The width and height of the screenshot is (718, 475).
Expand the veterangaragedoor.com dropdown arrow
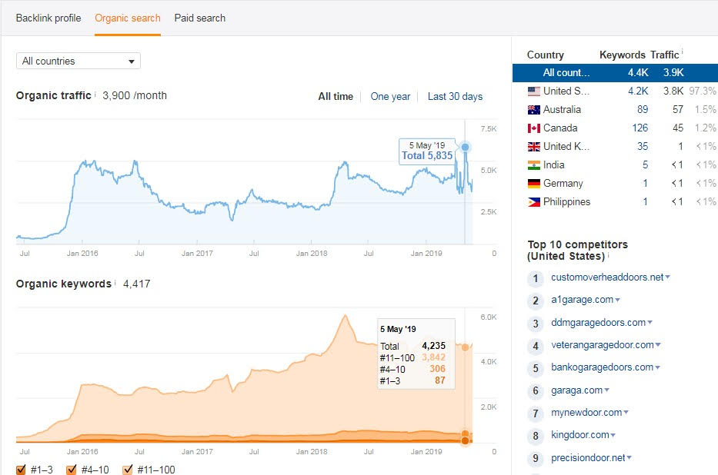[x=658, y=344]
